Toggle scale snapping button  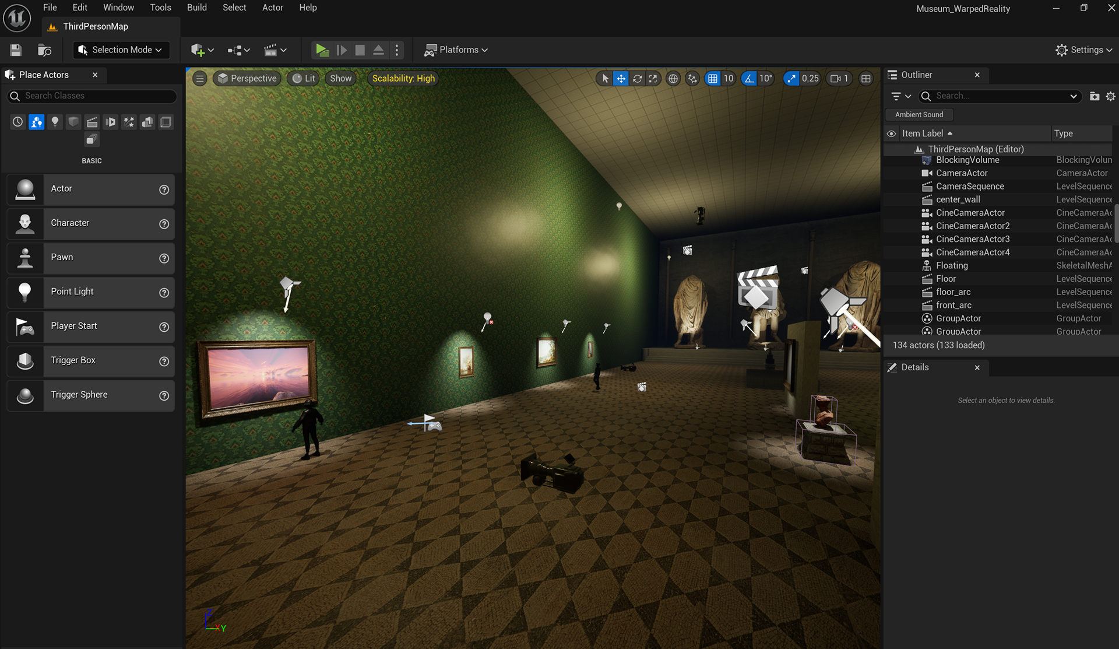(791, 79)
